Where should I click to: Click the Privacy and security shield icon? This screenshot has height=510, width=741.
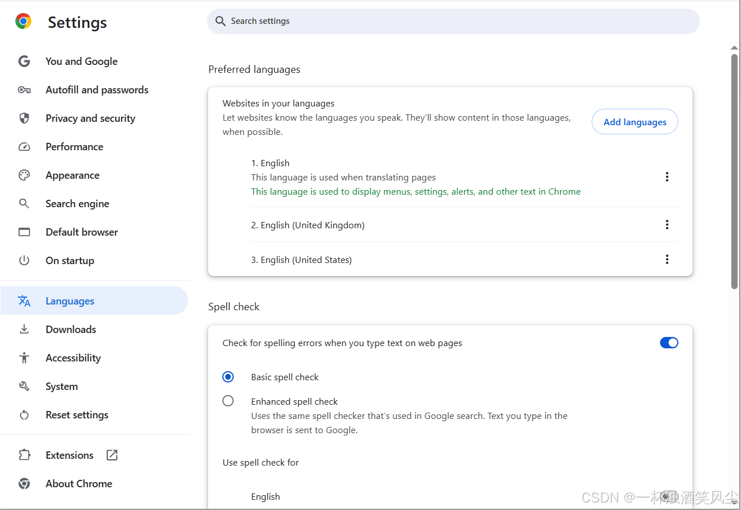[x=24, y=118]
